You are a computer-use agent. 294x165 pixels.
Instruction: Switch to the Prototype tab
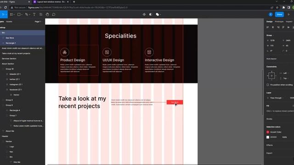[x=279, y=22]
